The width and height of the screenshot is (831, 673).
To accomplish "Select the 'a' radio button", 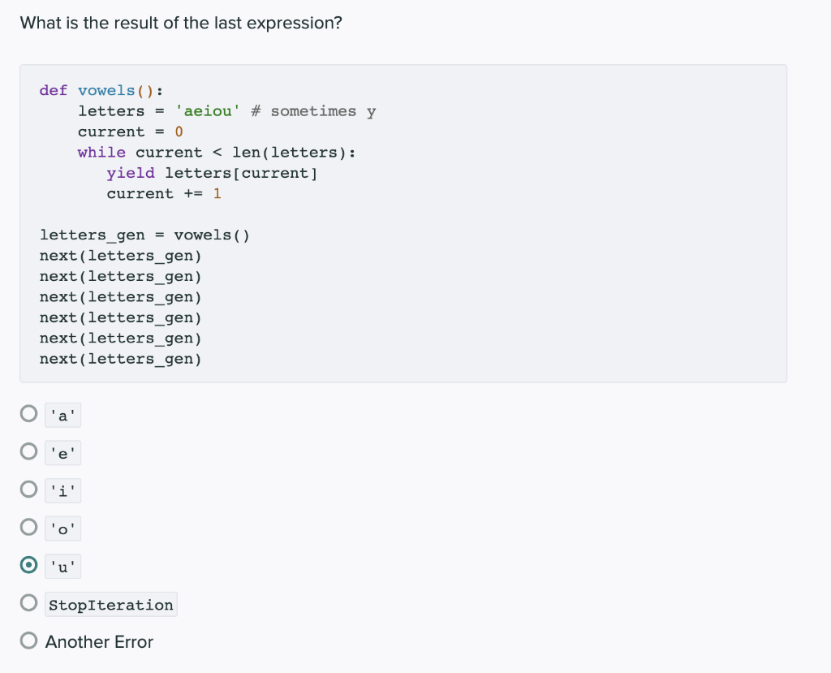I will (x=28, y=414).
